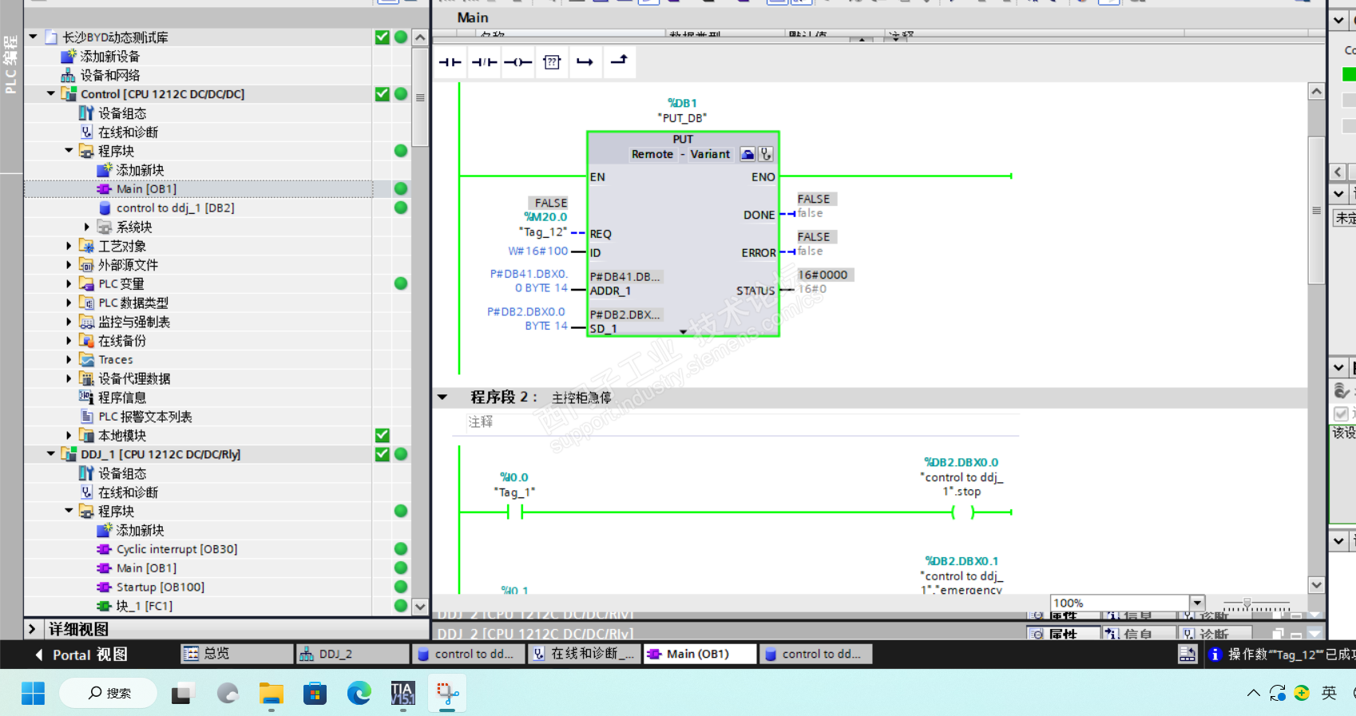Select the W#16#100 ID operand
Screen dimensions: 1356x716
click(538, 251)
